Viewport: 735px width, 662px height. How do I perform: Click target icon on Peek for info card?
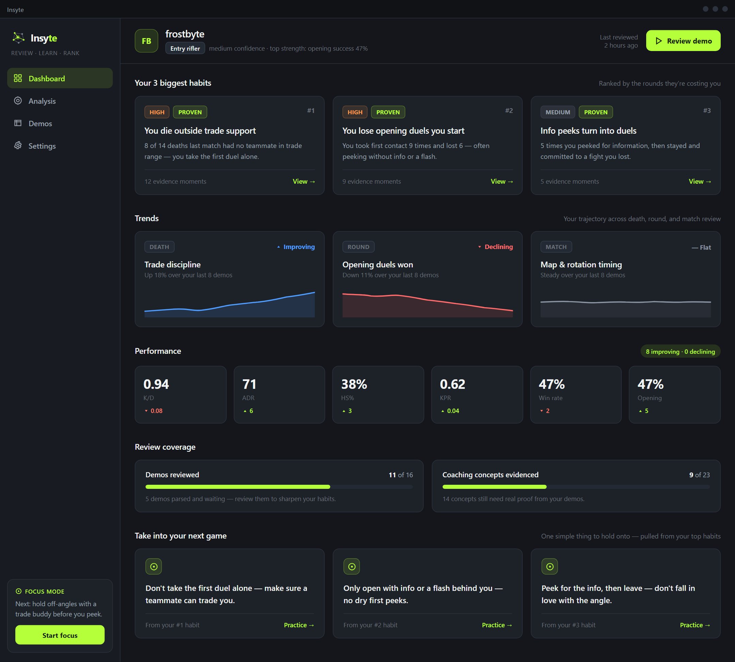(x=550, y=567)
